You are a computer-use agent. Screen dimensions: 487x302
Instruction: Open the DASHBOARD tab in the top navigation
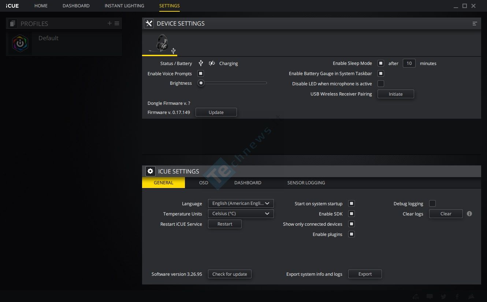coord(76,6)
